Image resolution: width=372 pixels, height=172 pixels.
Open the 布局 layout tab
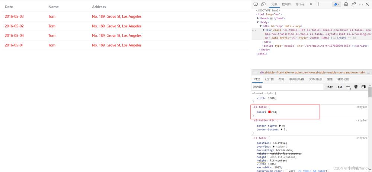coord(281,79)
